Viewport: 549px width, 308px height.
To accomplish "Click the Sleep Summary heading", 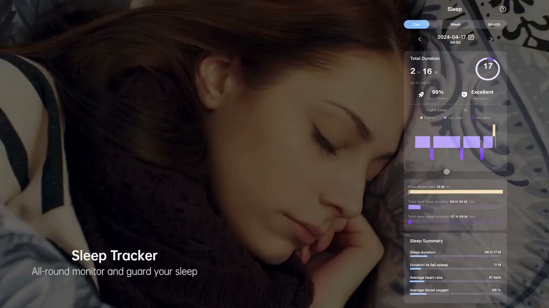I will click(426, 241).
